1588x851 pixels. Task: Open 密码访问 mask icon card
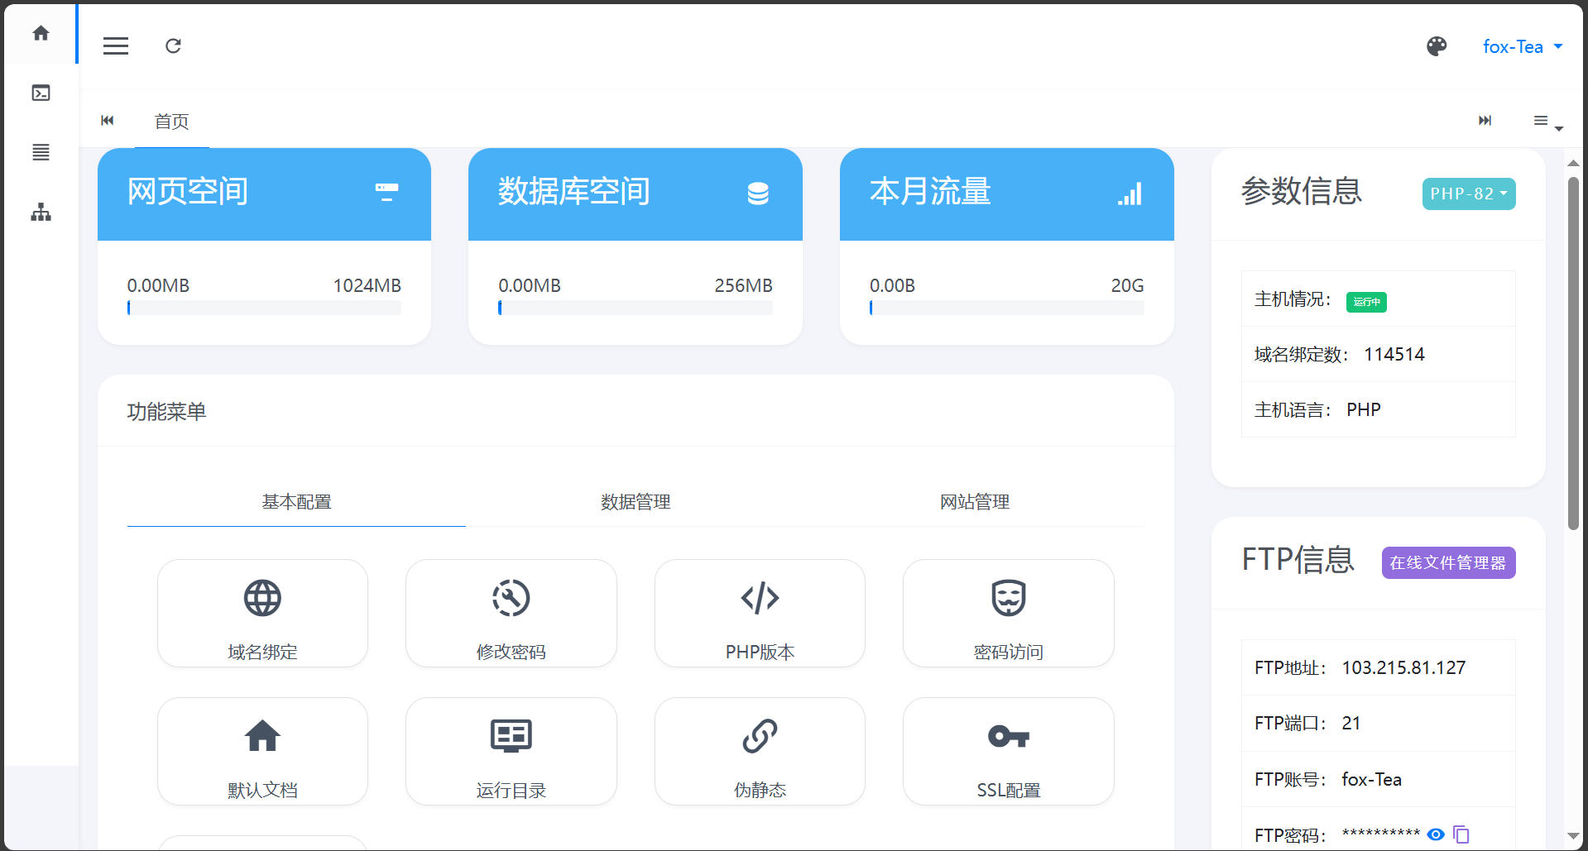click(x=1009, y=613)
